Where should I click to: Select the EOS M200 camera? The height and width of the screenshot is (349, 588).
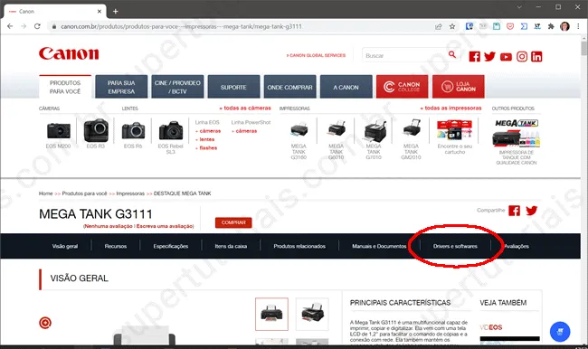coord(58,135)
